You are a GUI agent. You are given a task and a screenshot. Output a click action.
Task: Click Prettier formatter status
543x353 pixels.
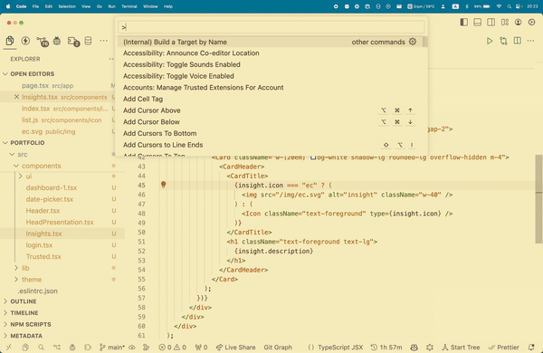tap(503, 347)
